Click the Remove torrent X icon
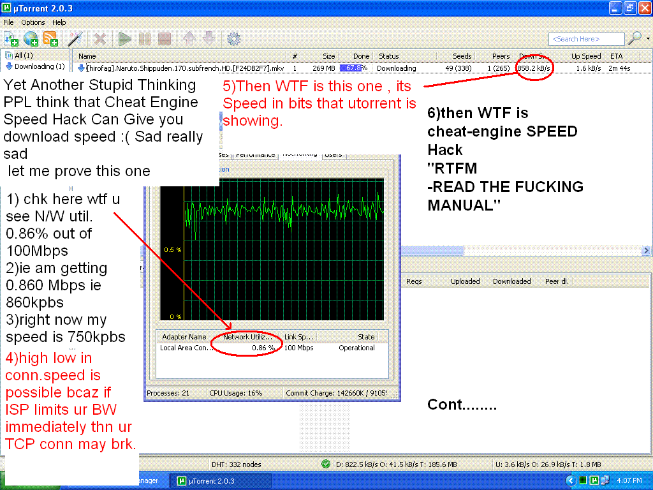The width and height of the screenshot is (653, 490). (x=100, y=39)
